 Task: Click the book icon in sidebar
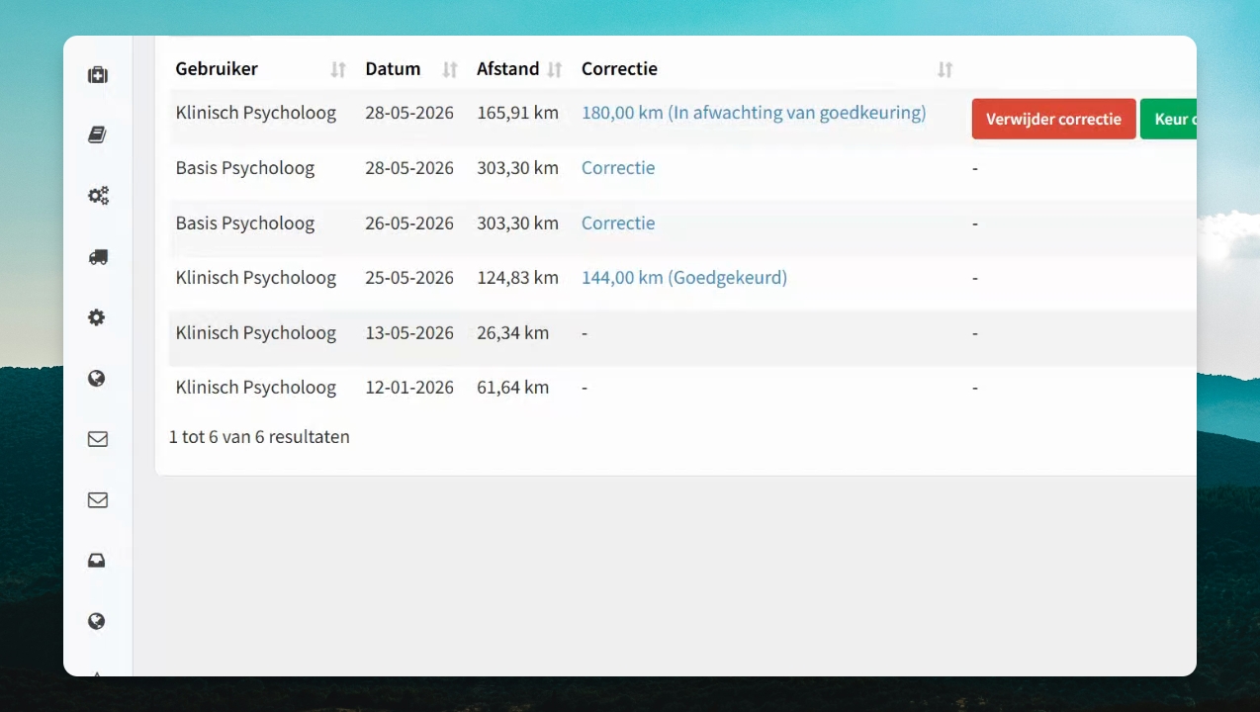[x=97, y=135]
